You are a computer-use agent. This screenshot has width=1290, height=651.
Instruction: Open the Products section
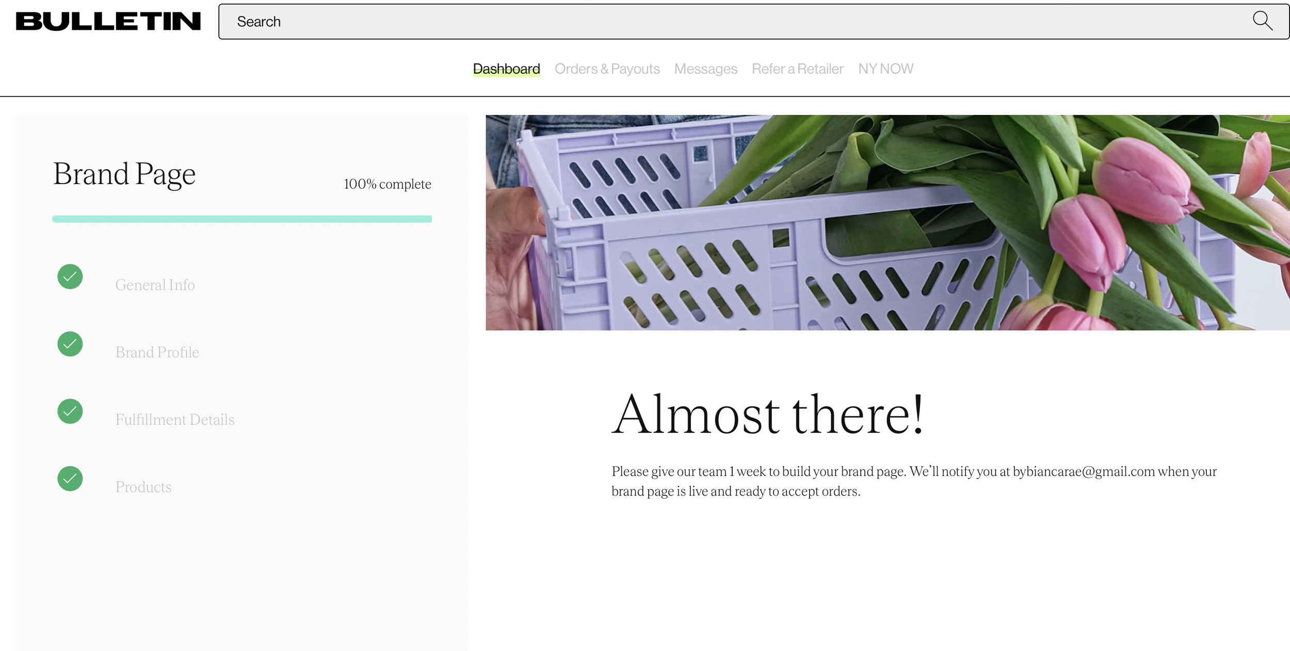click(143, 487)
